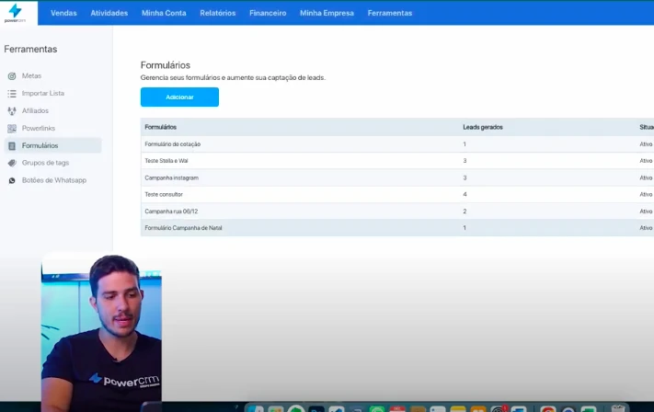Click Ativo status of Formulário de cotação

point(646,144)
